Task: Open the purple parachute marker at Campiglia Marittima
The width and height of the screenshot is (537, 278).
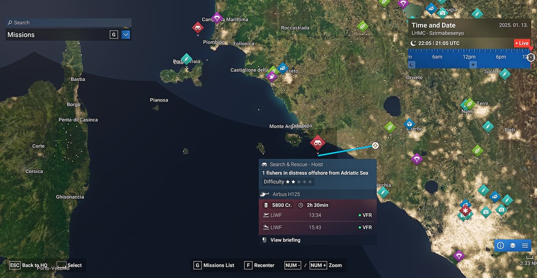Action: coord(217,18)
